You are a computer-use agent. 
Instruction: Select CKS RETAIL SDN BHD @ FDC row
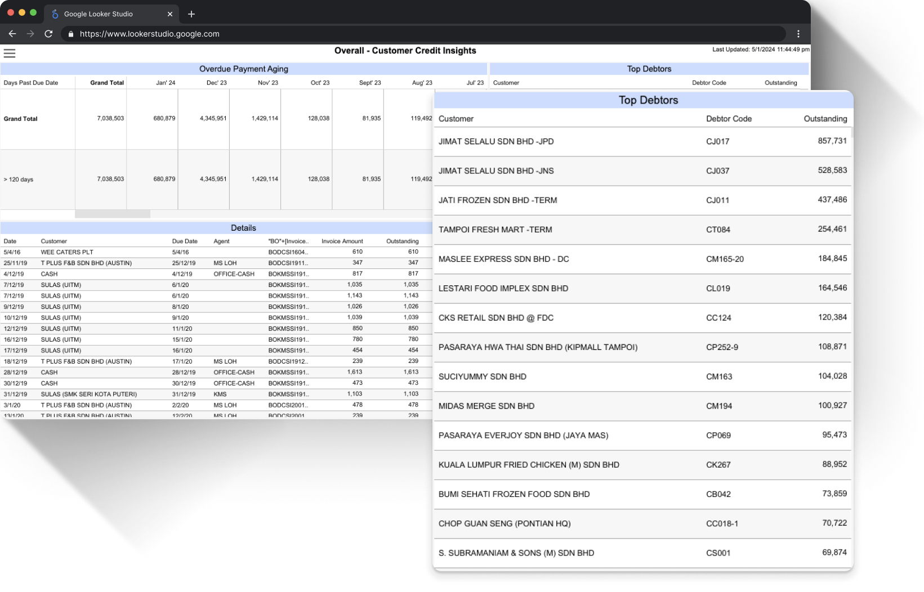642,318
